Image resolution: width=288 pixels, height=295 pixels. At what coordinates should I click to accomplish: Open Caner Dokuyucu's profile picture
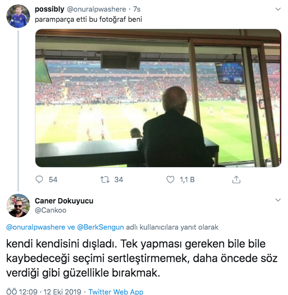coord(18,205)
